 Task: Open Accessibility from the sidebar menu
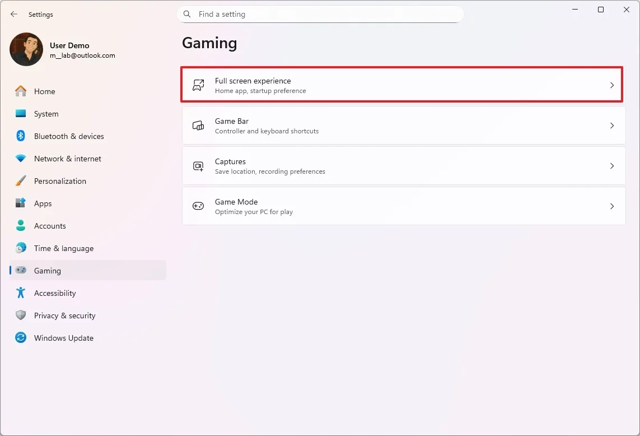[x=54, y=293]
